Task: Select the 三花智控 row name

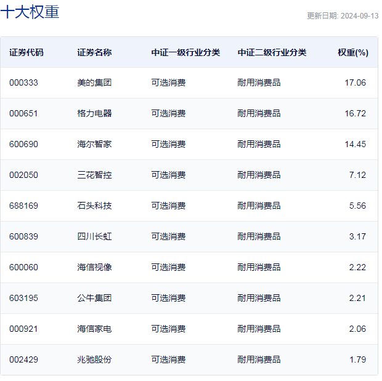Action: [94, 175]
